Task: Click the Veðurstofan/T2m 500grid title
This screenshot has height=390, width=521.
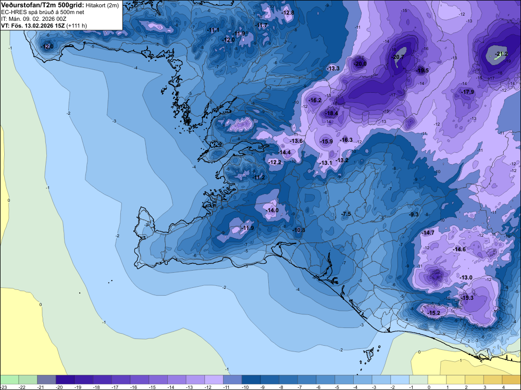Action: click(43, 5)
